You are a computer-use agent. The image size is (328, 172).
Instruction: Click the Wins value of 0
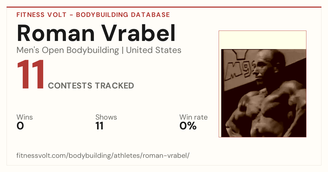pyautogui.click(x=20, y=126)
